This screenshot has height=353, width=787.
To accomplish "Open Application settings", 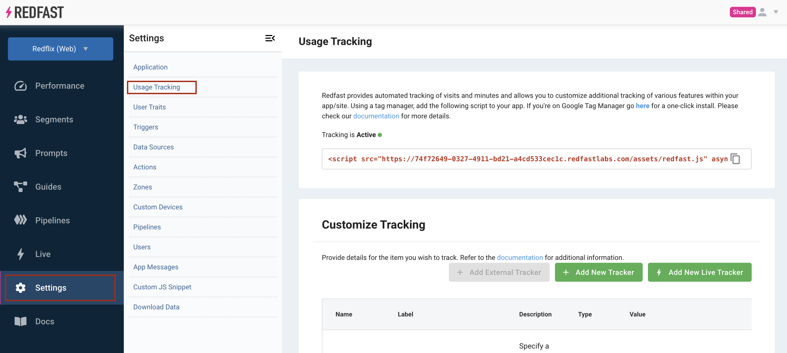I will (150, 67).
